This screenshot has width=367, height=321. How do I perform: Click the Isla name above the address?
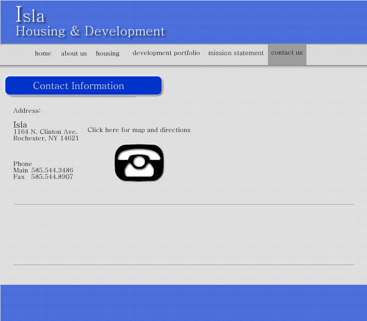coord(20,124)
